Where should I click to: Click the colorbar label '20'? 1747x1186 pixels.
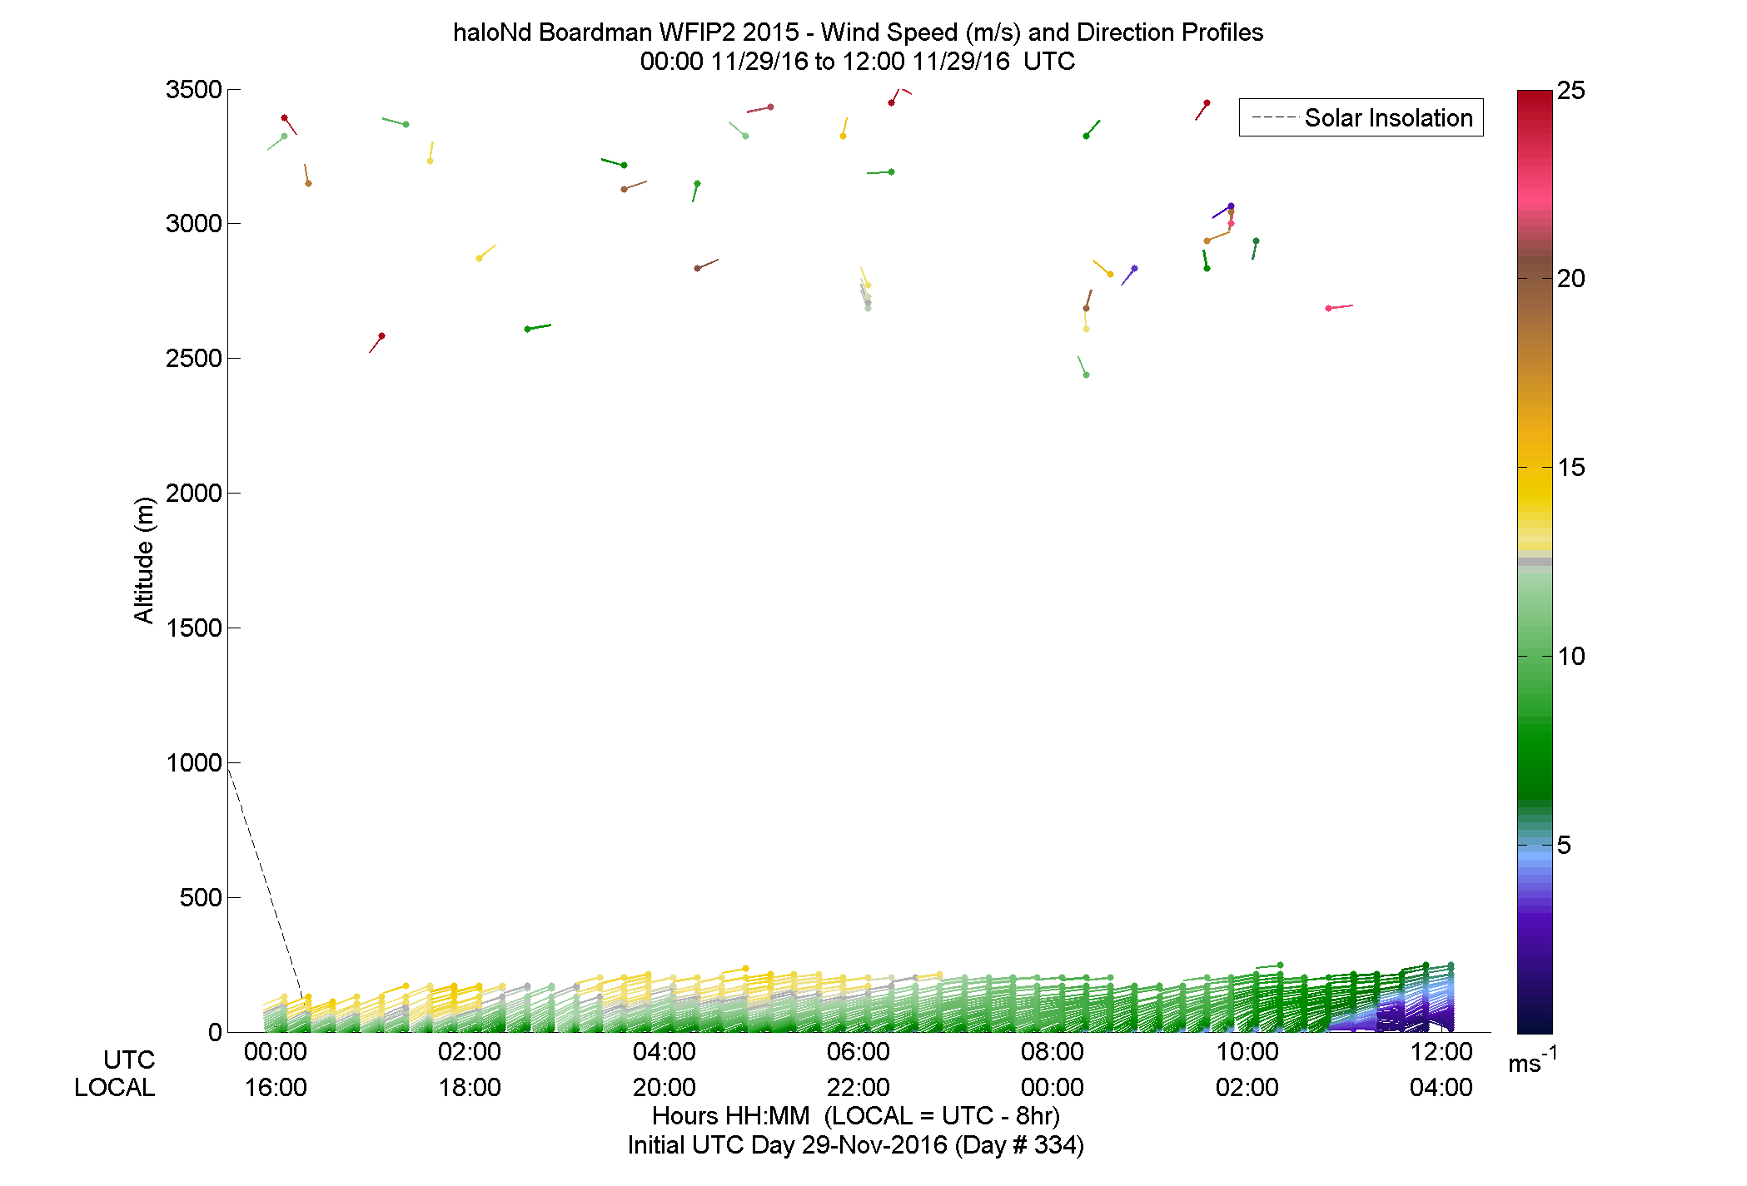(1571, 280)
